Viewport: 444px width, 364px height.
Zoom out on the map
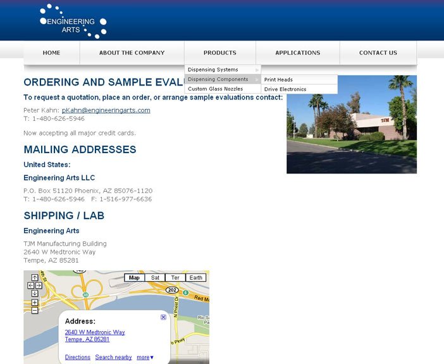pyautogui.click(x=34, y=310)
